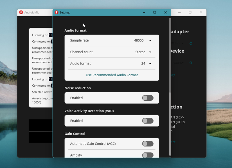Viewport: 232px width, 168px height.
Task: Click the Settings window microphone icon
Action: click(x=57, y=12)
